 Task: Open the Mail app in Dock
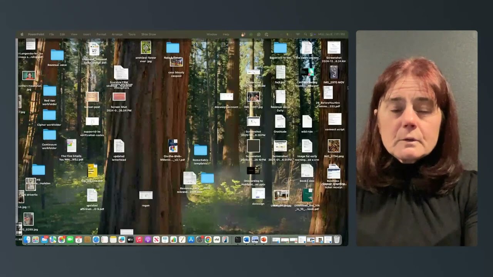click(44, 240)
